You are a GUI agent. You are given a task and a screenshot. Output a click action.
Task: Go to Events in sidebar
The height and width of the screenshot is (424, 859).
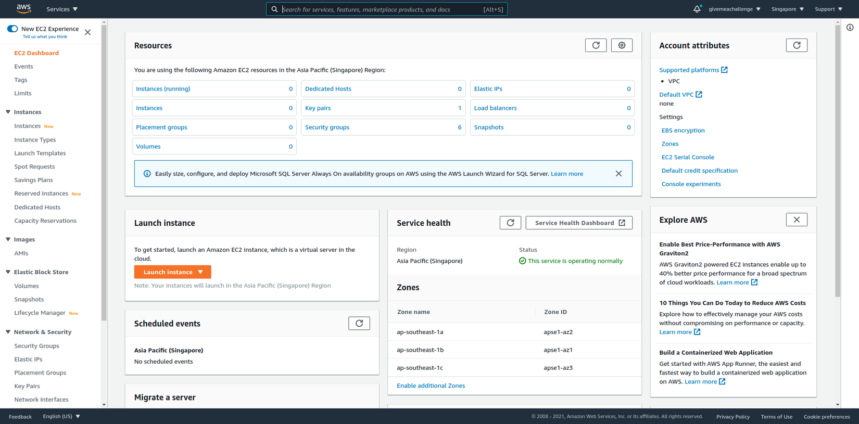(x=23, y=67)
